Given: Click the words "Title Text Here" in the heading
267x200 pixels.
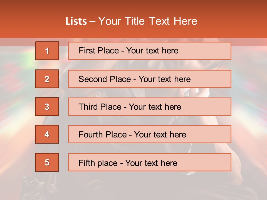Looking at the screenshot, I should click(161, 21).
